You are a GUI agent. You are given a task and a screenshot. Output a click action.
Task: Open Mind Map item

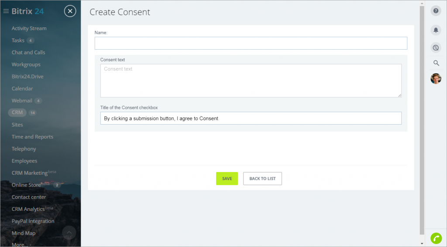pos(24,233)
